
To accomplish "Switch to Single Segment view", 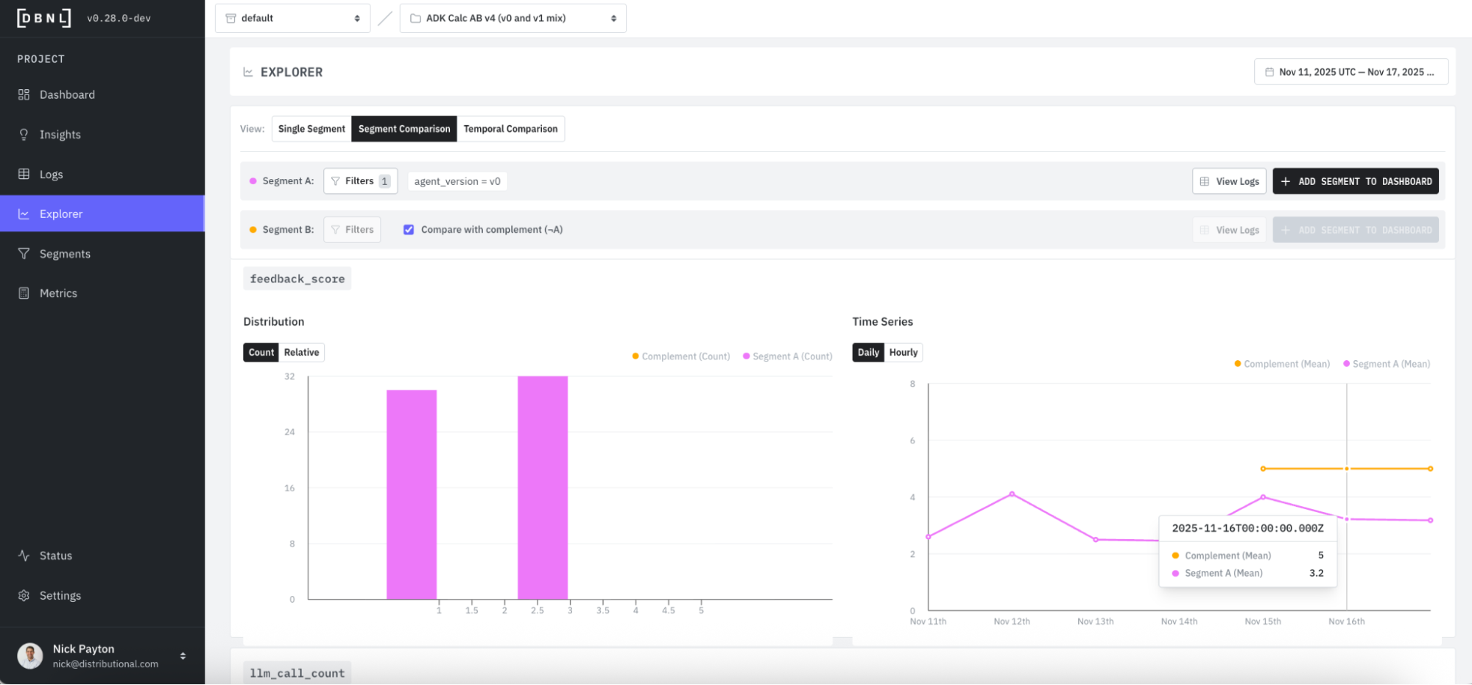I will [311, 129].
